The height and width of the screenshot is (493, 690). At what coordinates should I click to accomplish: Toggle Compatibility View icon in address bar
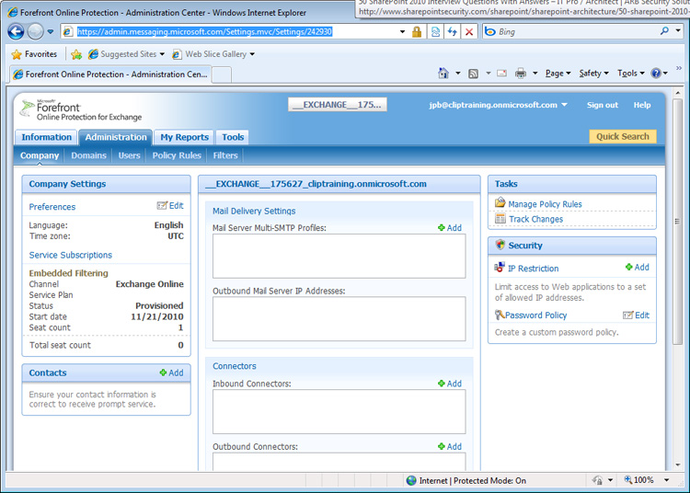435,31
